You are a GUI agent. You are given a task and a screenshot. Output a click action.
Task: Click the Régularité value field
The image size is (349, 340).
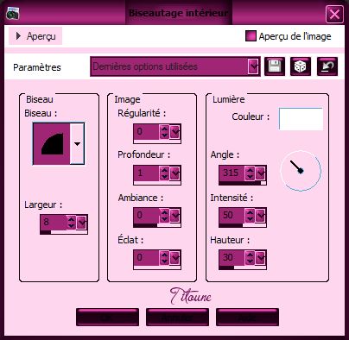146,132
